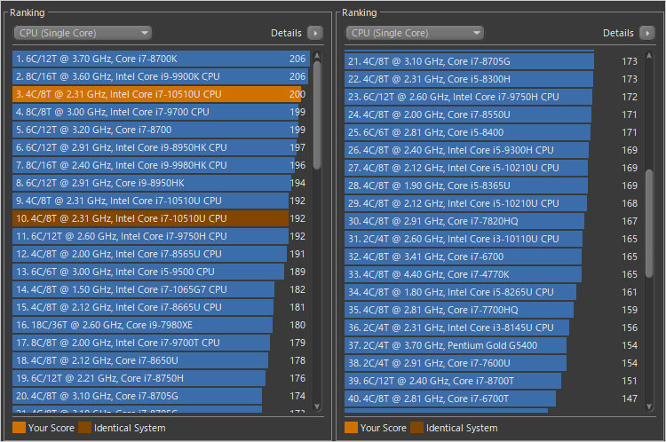Click the left Details arrow button

314,33
